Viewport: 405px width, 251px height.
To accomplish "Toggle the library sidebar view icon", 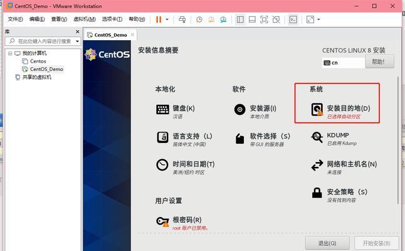I will click(x=240, y=19).
